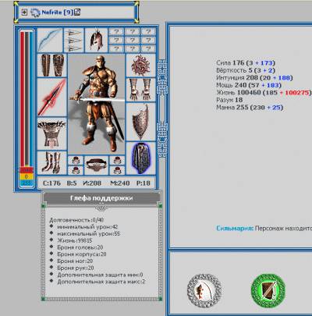Screen dimensions: 312x316
Task: Open the plumed helmet equipment slot
Action: point(96,41)
